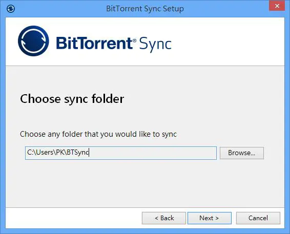The image size is (290, 234).
Task: Go to the previous step with Back
Action: click(x=164, y=218)
